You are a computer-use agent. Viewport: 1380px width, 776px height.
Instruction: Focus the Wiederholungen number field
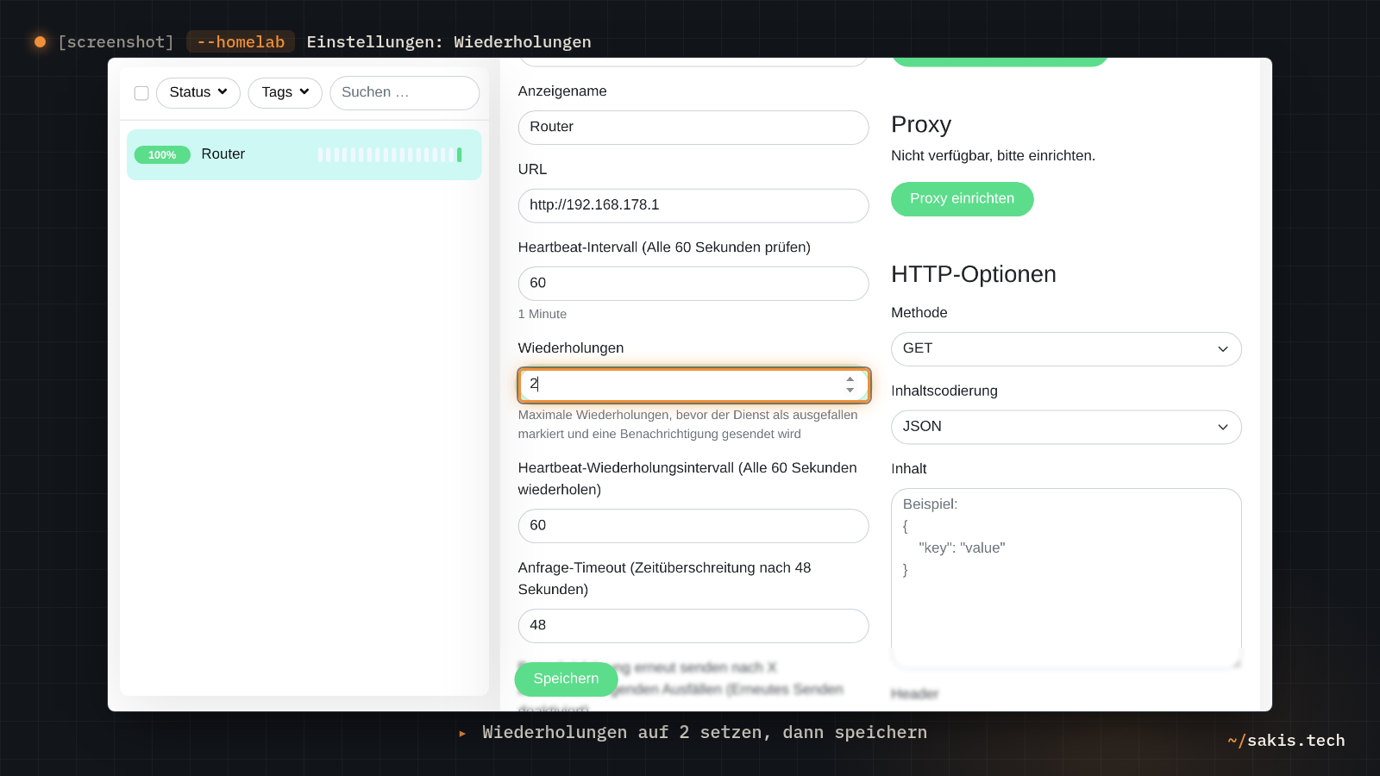coord(693,385)
